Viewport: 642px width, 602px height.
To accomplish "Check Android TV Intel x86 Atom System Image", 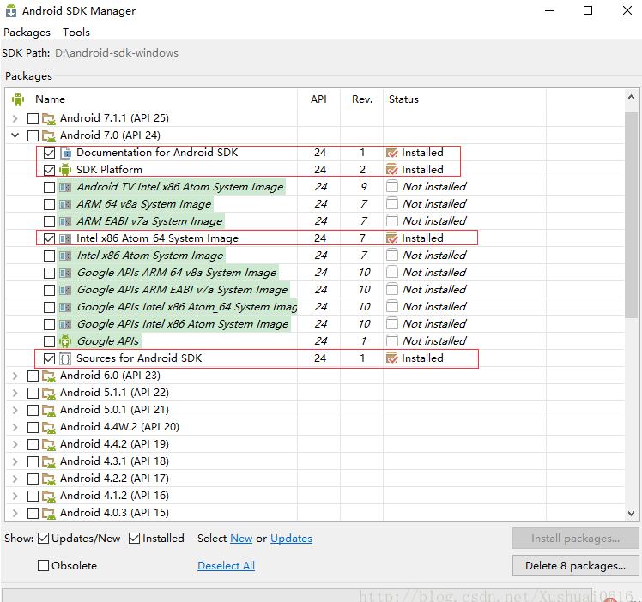I will pyautogui.click(x=49, y=187).
